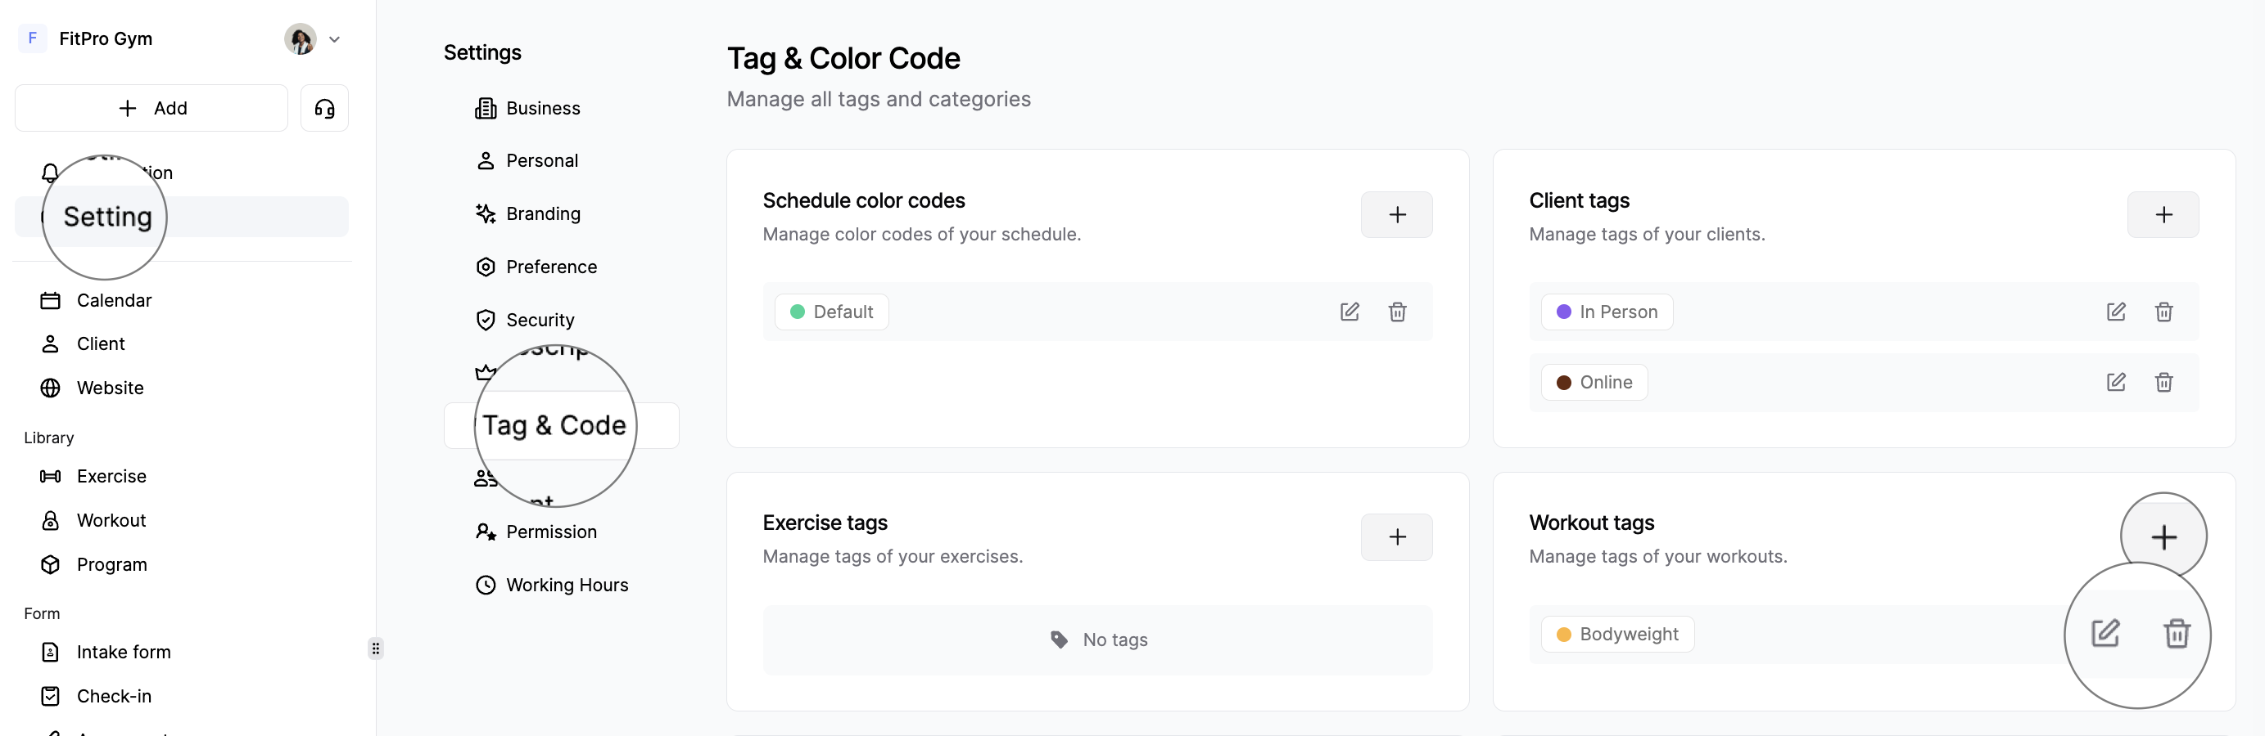Edit the Bodyweight workout tag
Image resolution: width=2265 pixels, height=736 pixels.
pos(2105,633)
